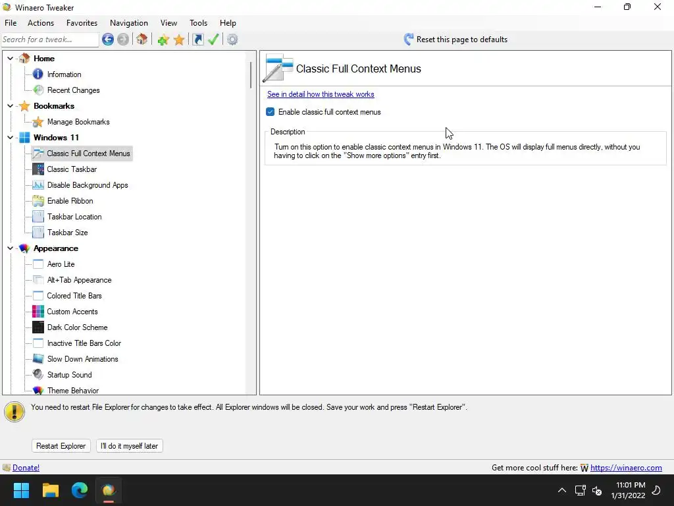Open the Windows Start menu
Screen dimensions: 674x506
click(21, 490)
